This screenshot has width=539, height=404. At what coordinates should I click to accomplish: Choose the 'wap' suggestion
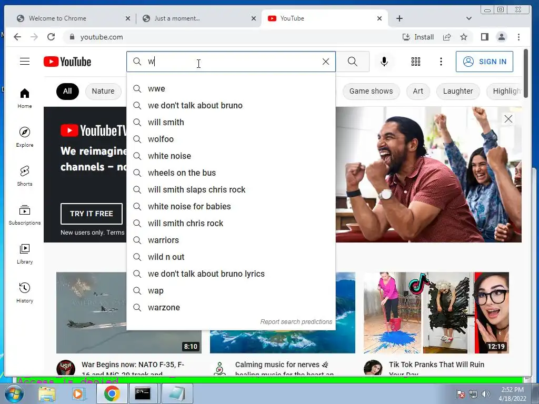point(231,290)
